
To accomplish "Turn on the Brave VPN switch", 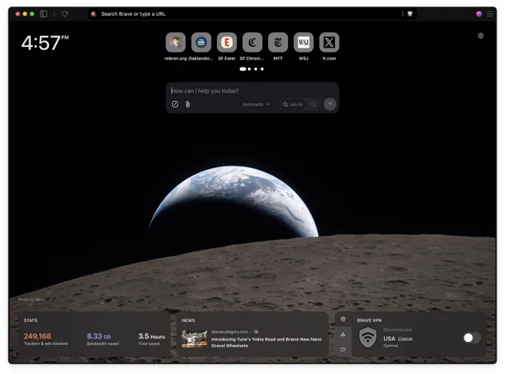I will click(x=472, y=338).
